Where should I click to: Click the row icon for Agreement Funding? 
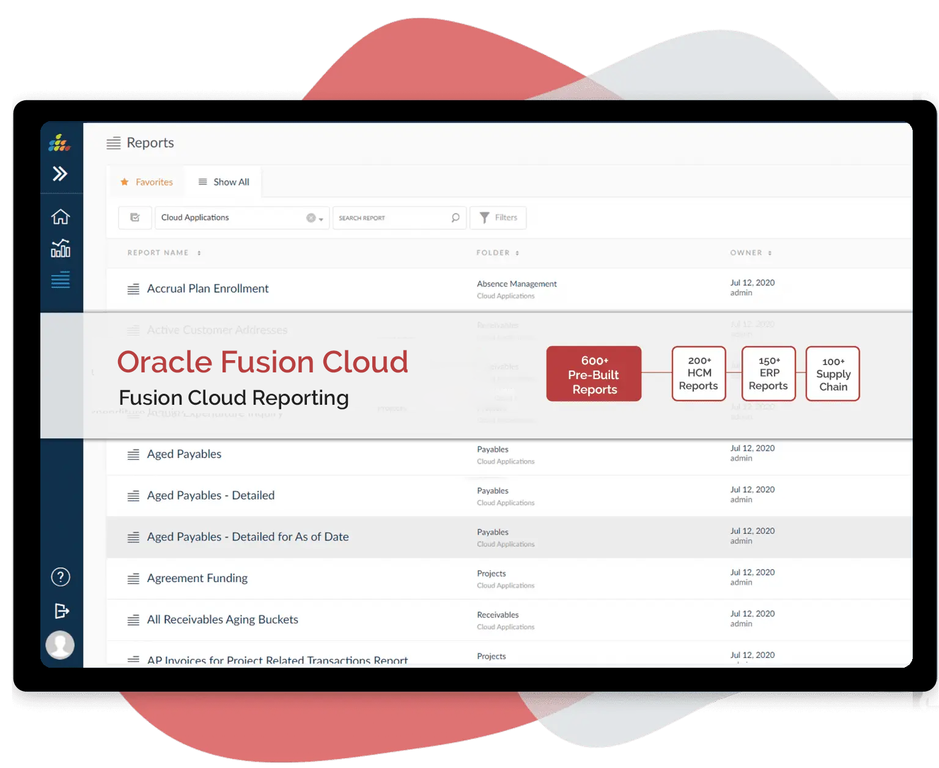[133, 578]
